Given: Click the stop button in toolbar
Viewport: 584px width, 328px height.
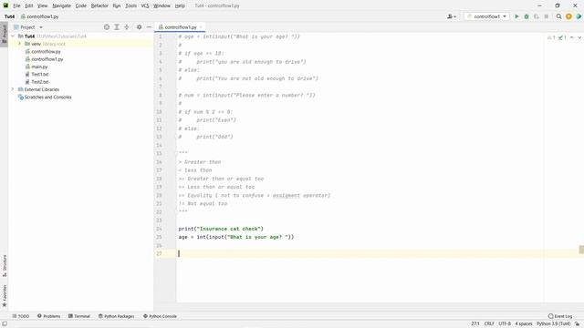Looking at the screenshot, I should (x=546, y=16).
